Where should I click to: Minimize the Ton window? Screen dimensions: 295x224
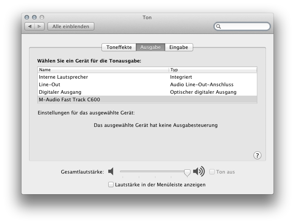click(x=34, y=17)
